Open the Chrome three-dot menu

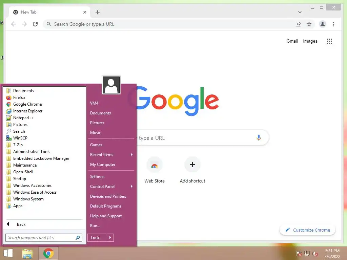[333, 24]
